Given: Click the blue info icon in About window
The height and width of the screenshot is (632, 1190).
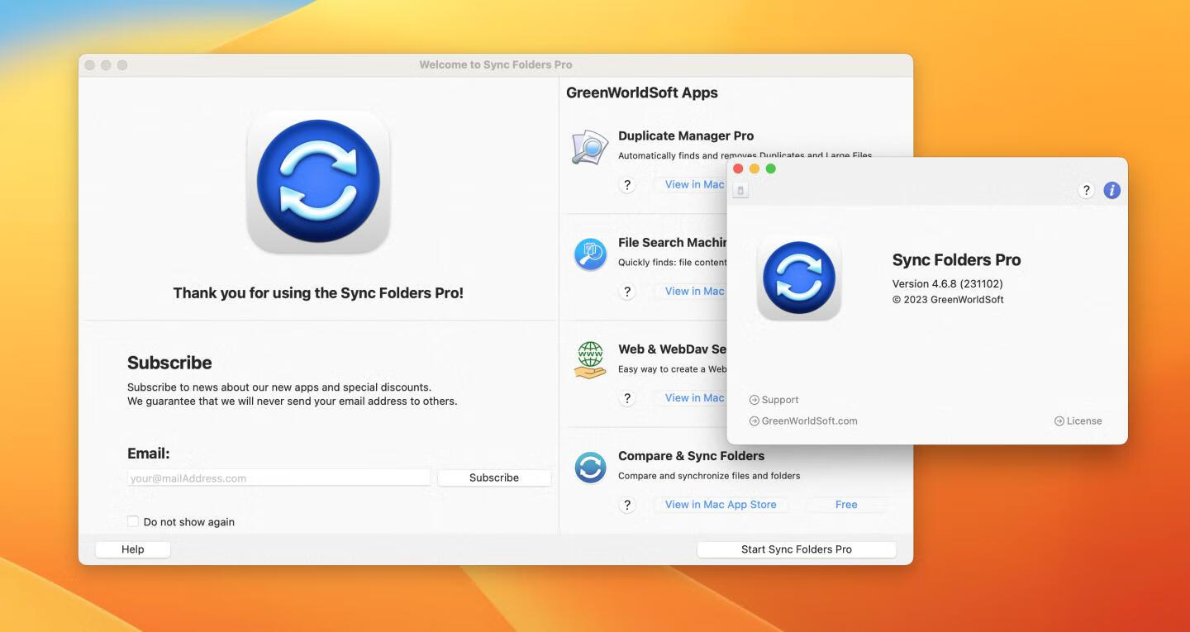Looking at the screenshot, I should 1112,190.
